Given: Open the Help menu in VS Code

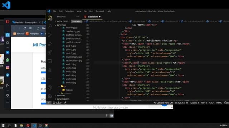Looking at the screenshot, I should click(x=109, y=11).
